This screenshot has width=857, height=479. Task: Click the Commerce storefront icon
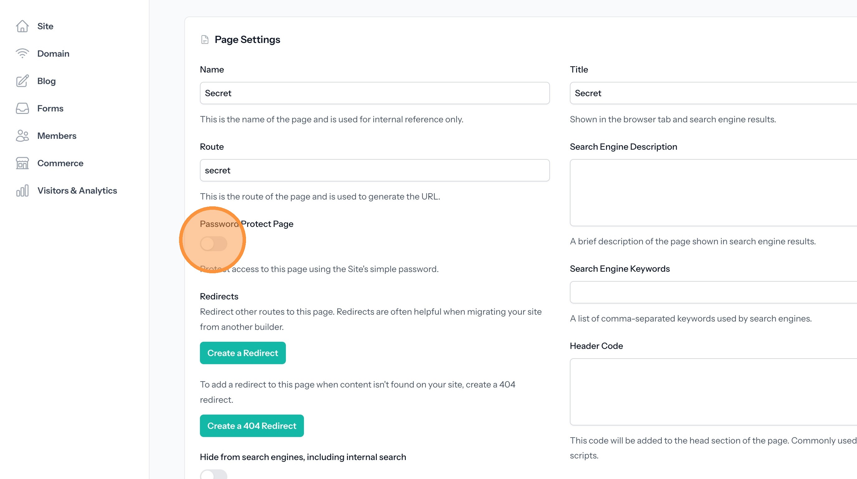(22, 163)
